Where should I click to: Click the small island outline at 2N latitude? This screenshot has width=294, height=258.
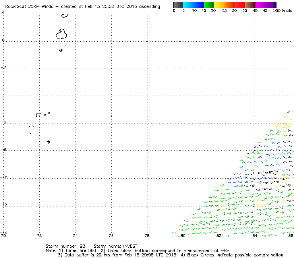[x=64, y=15]
